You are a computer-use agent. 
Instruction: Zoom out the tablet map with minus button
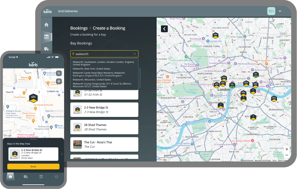click(x=287, y=155)
